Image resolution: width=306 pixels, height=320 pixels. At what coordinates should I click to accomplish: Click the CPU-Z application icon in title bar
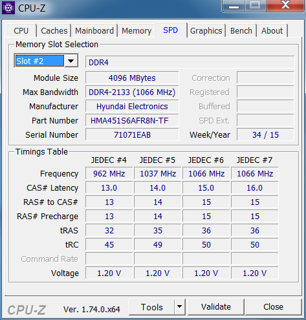coord(8,8)
